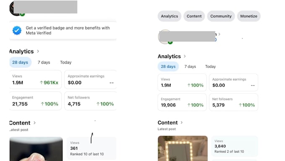Image resolution: width=285 pixels, height=161 pixels.
Task: Open left Analytics section chevron
Action: (x=38, y=51)
